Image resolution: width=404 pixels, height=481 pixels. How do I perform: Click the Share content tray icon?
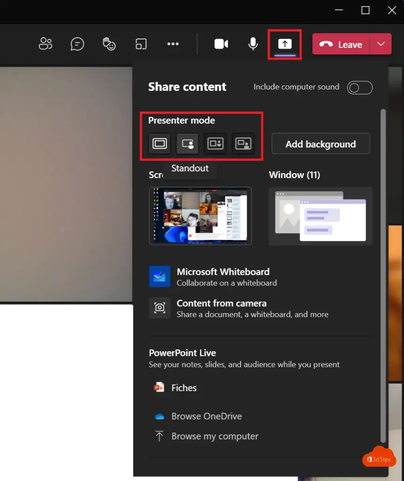pyautogui.click(x=285, y=44)
